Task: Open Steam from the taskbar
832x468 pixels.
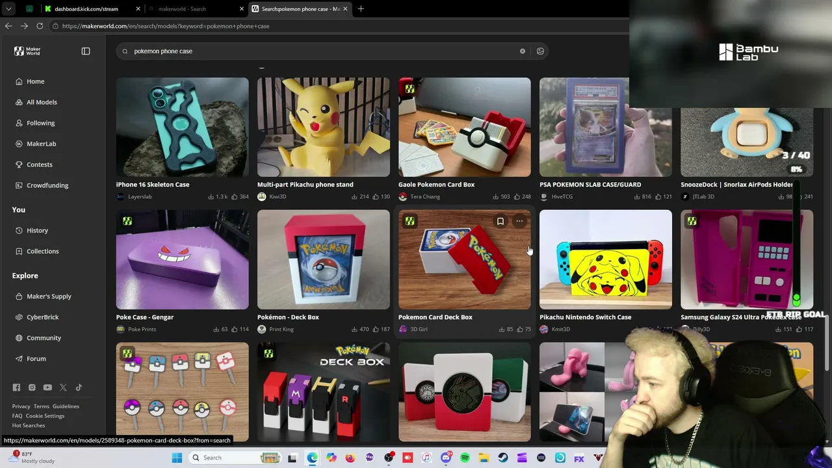Action: (x=503, y=458)
